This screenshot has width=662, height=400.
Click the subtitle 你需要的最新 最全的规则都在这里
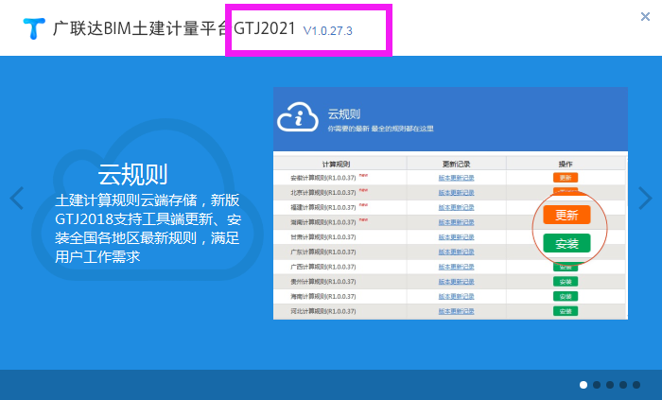(x=381, y=129)
